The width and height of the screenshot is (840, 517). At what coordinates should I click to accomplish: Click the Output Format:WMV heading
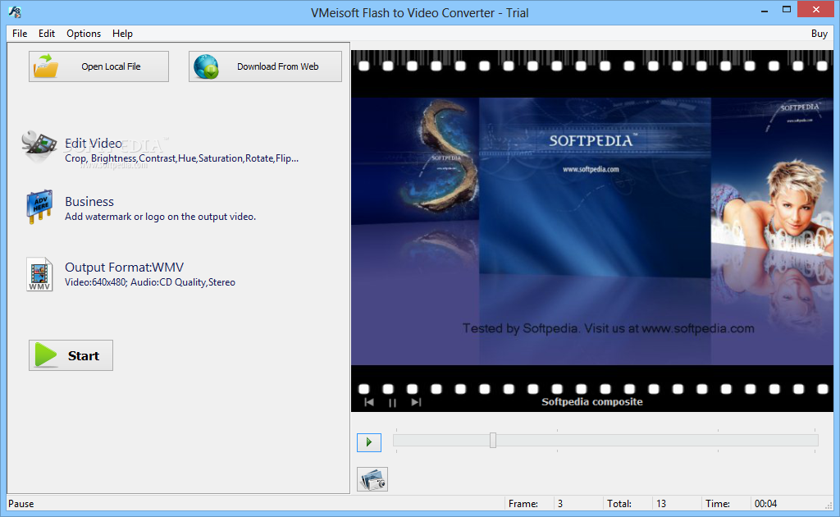125,267
